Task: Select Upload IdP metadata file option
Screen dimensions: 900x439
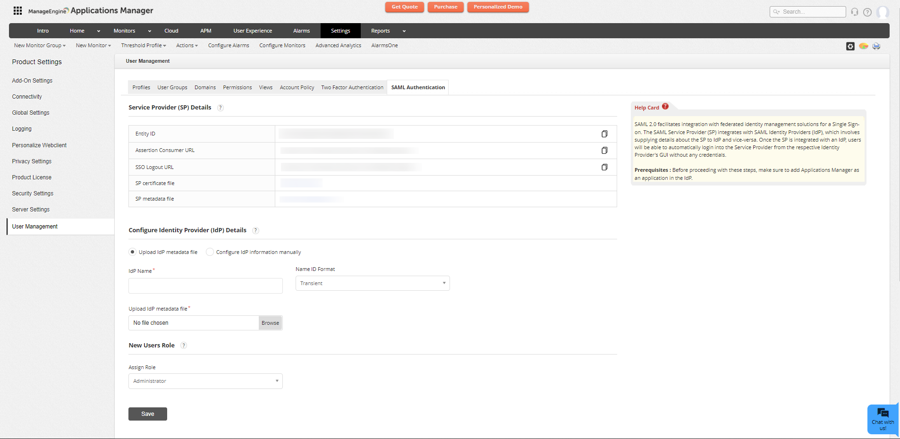Action: pos(133,252)
